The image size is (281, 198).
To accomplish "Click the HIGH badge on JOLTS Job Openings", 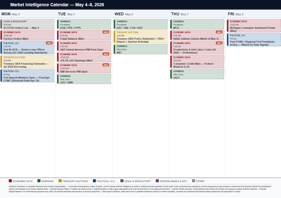I will (106, 54).
